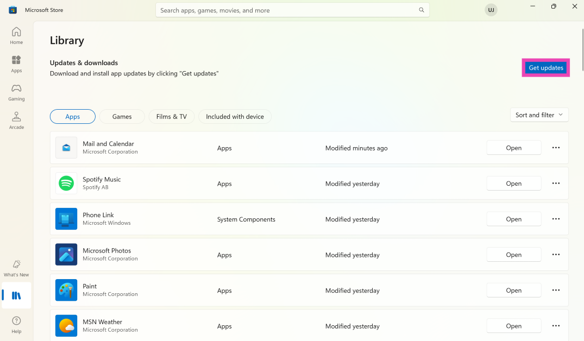Select the Library icon in sidebar
584x341 pixels.
tap(16, 295)
